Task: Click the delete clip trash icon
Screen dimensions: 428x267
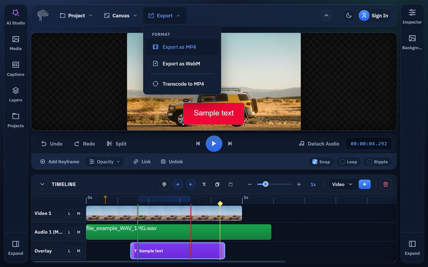Action: click(385, 184)
